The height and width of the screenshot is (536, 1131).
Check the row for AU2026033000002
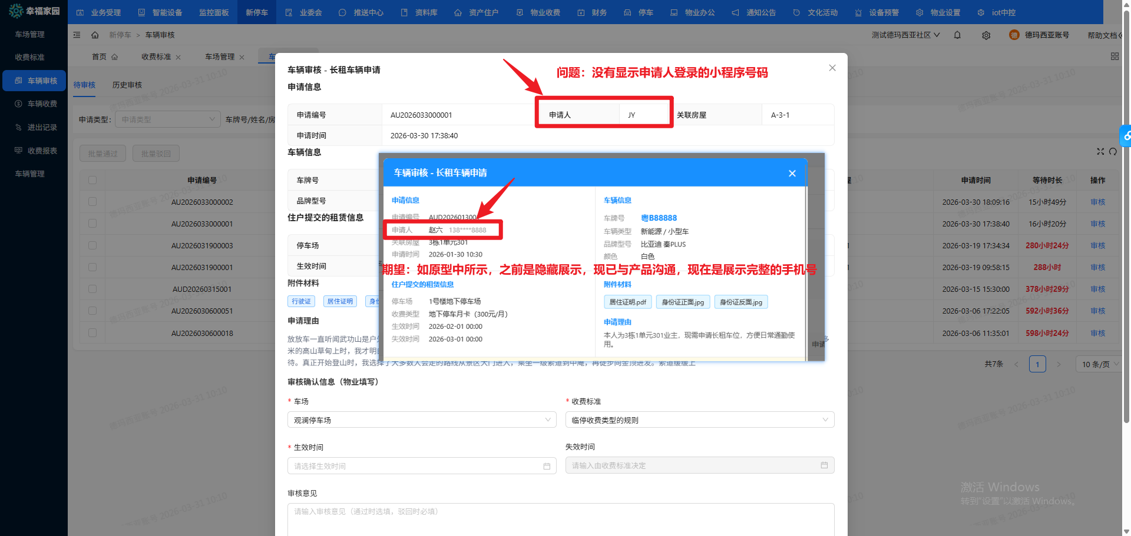(92, 201)
